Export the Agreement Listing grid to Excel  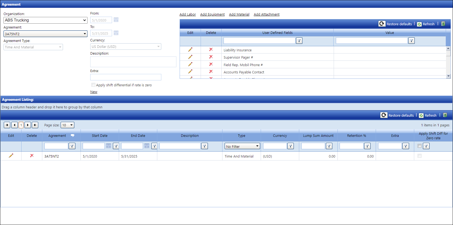(445, 115)
